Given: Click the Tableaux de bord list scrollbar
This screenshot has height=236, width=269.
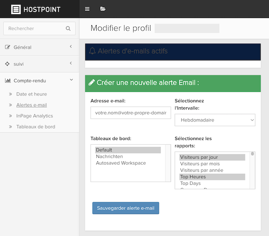Looking at the screenshot, I should click(x=168, y=163).
